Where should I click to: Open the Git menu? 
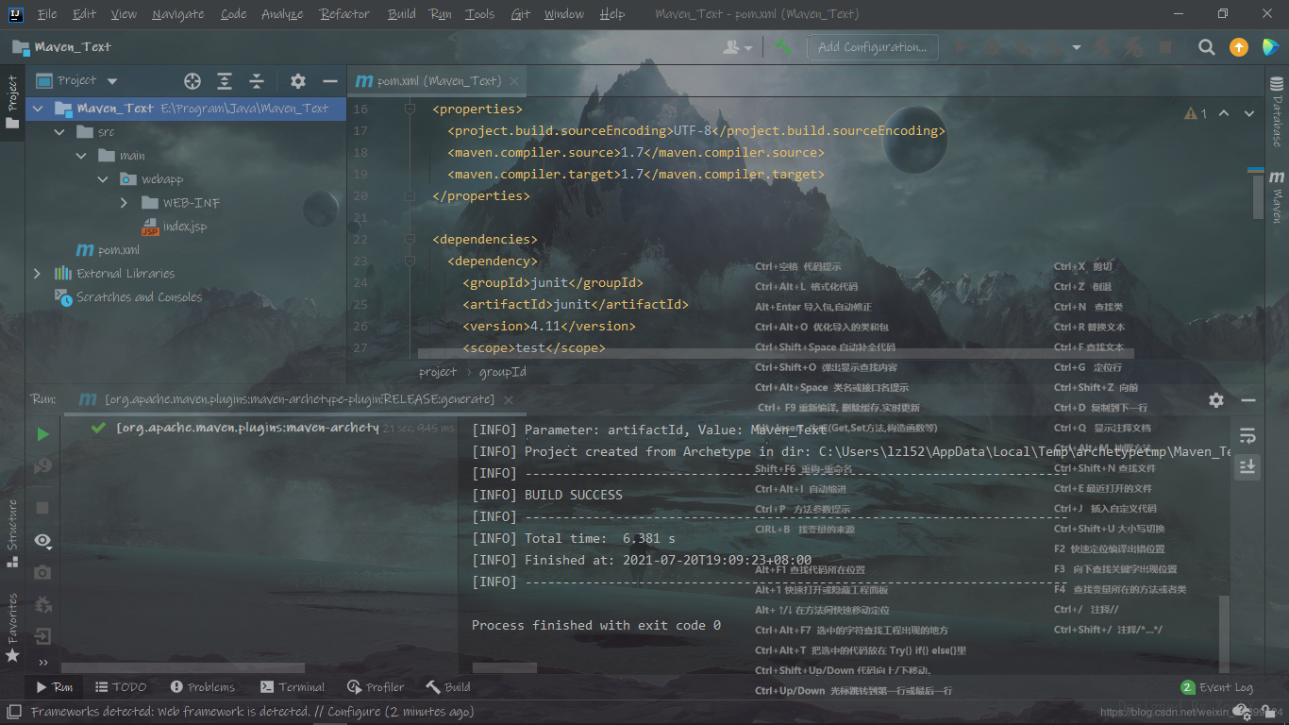tap(520, 14)
